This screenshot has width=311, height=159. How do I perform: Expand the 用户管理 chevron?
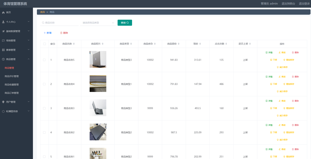[29, 102]
